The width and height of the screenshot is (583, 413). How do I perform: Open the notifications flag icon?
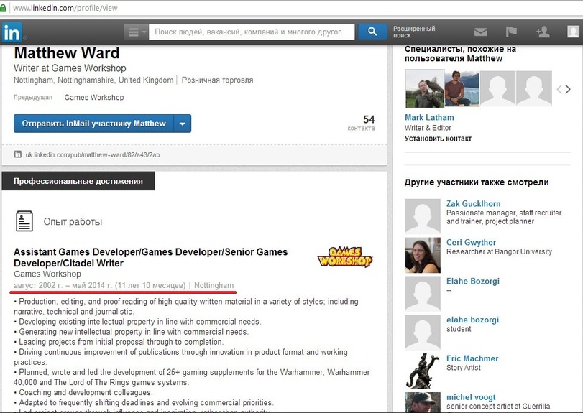click(x=511, y=32)
